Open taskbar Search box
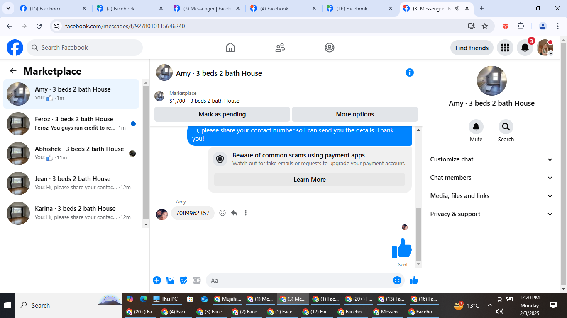The width and height of the screenshot is (567, 318). click(x=69, y=305)
